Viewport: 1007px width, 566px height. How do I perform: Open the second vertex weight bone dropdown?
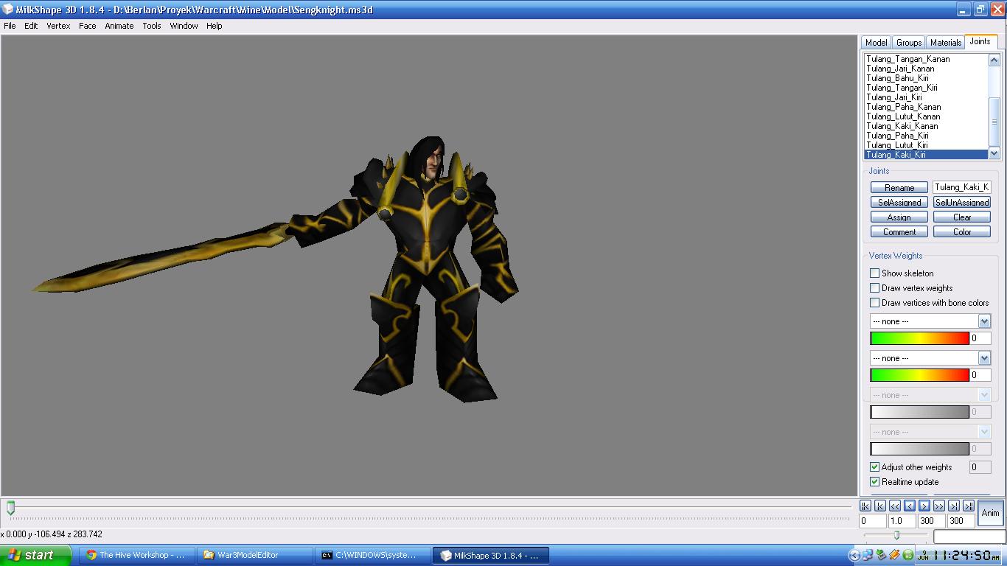(x=930, y=358)
